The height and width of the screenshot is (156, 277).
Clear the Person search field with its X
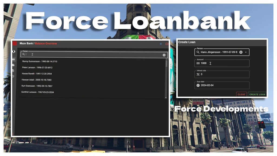pos(164,54)
